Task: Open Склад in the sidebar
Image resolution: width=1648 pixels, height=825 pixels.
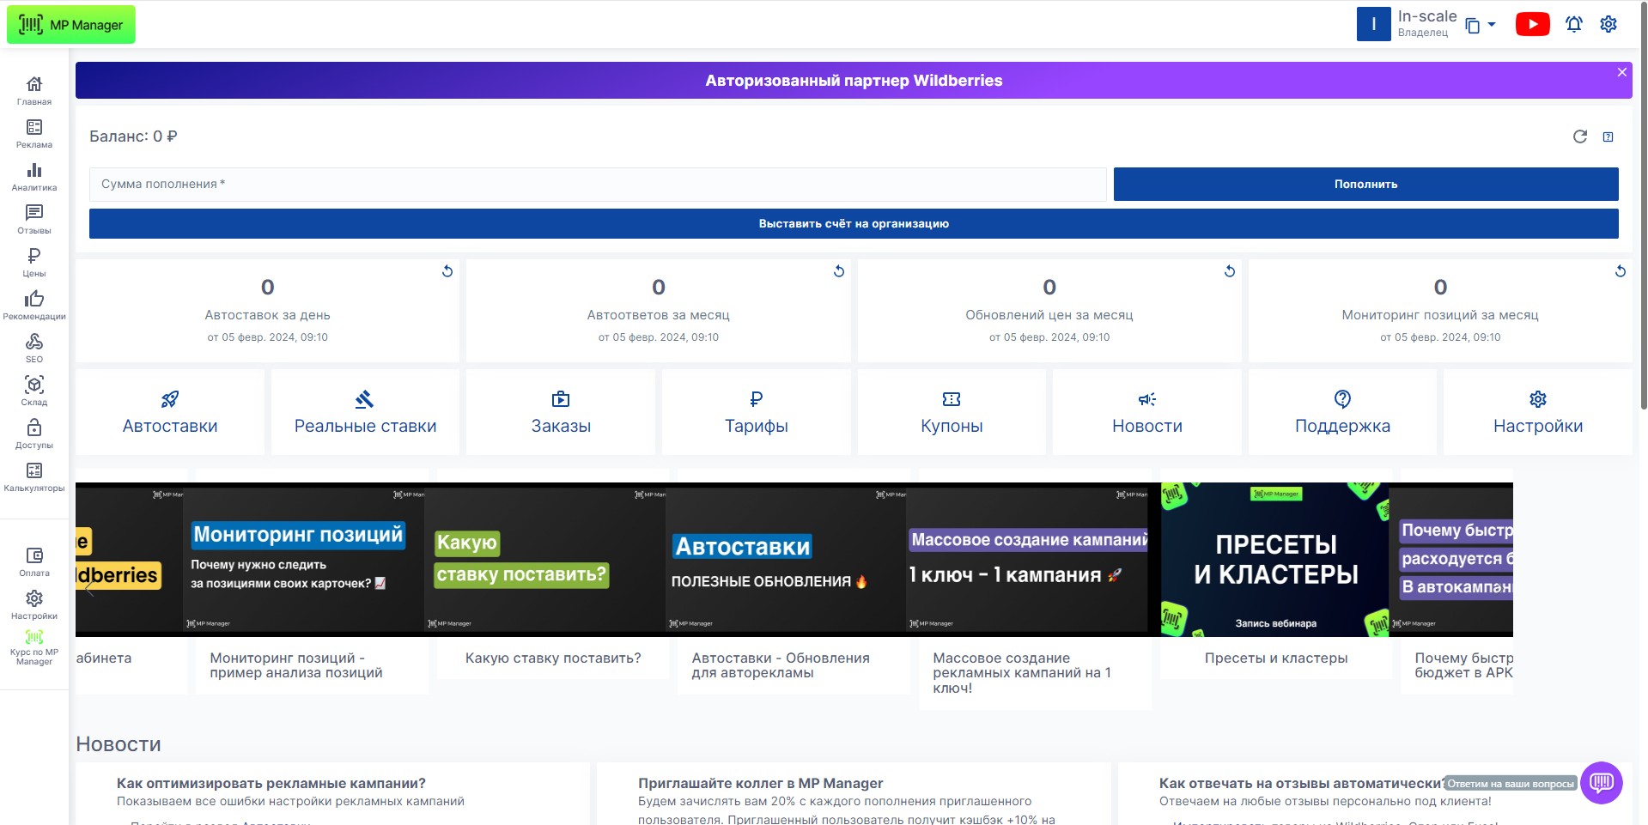Action: (34, 391)
